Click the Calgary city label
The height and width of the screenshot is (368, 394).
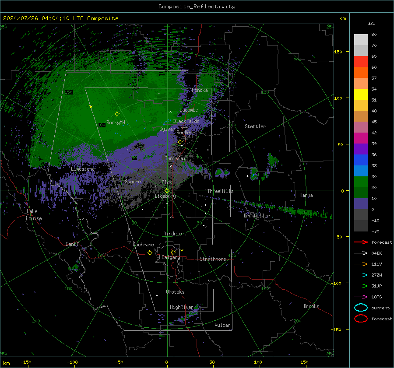click(171, 257)
